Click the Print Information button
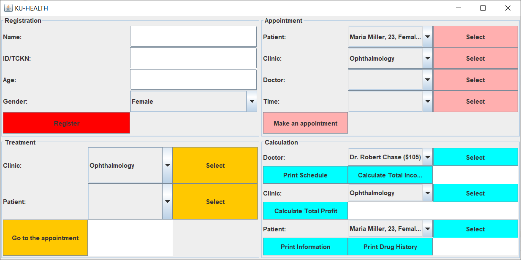Image resolution: width=521 pixels, height=260 pixels. [305, 247]
